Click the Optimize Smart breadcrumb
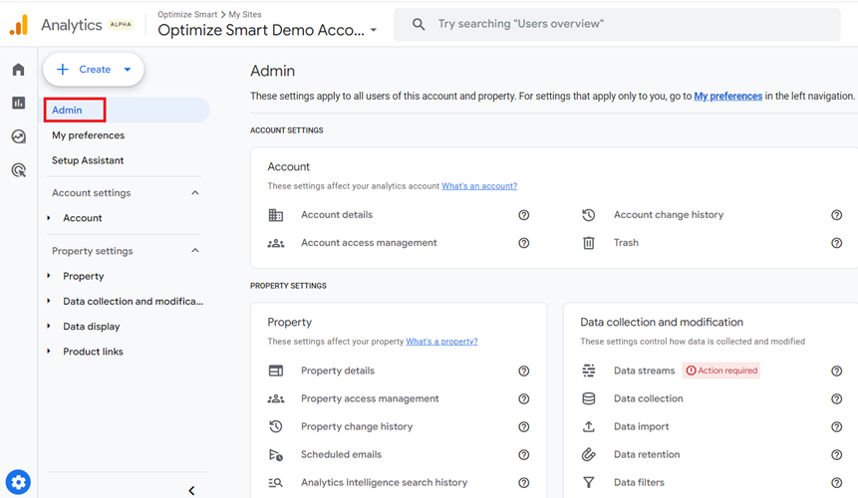 (187, 14)
